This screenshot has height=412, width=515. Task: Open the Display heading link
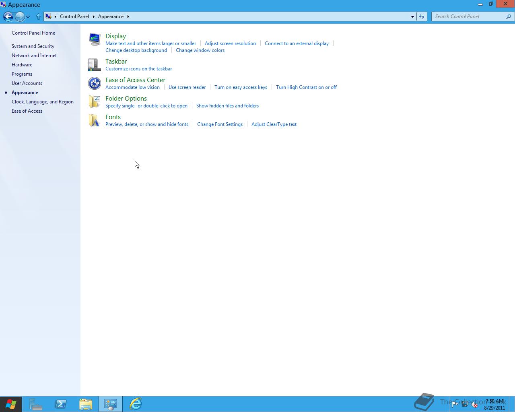click(116, 36)
